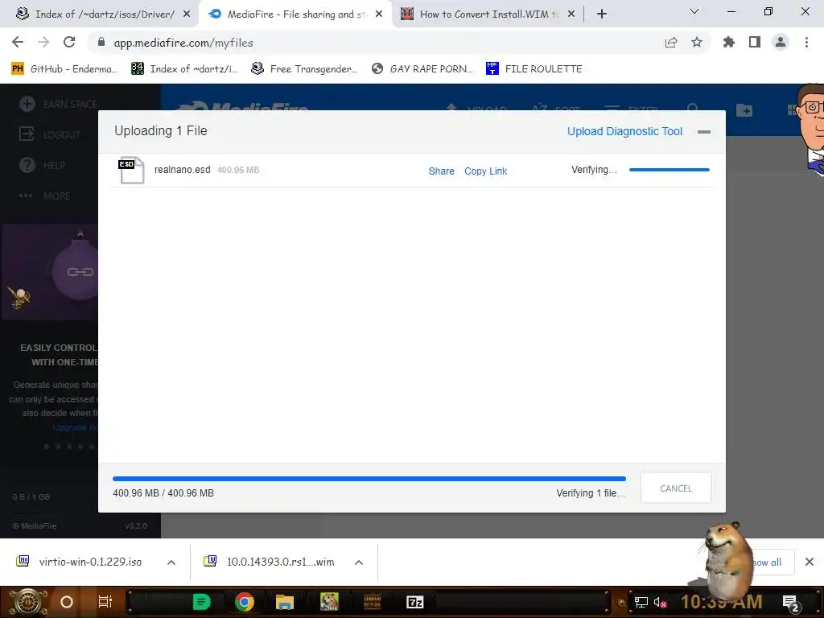824x618 pixels.
Task: Share the realnano.esd file
Action: [442, 171]
